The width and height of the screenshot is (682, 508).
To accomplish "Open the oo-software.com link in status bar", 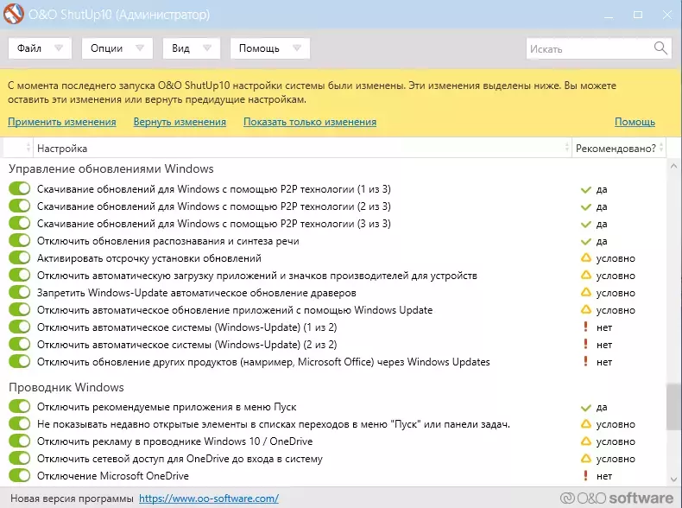I will pyautogui.click(x=209, y=498).
